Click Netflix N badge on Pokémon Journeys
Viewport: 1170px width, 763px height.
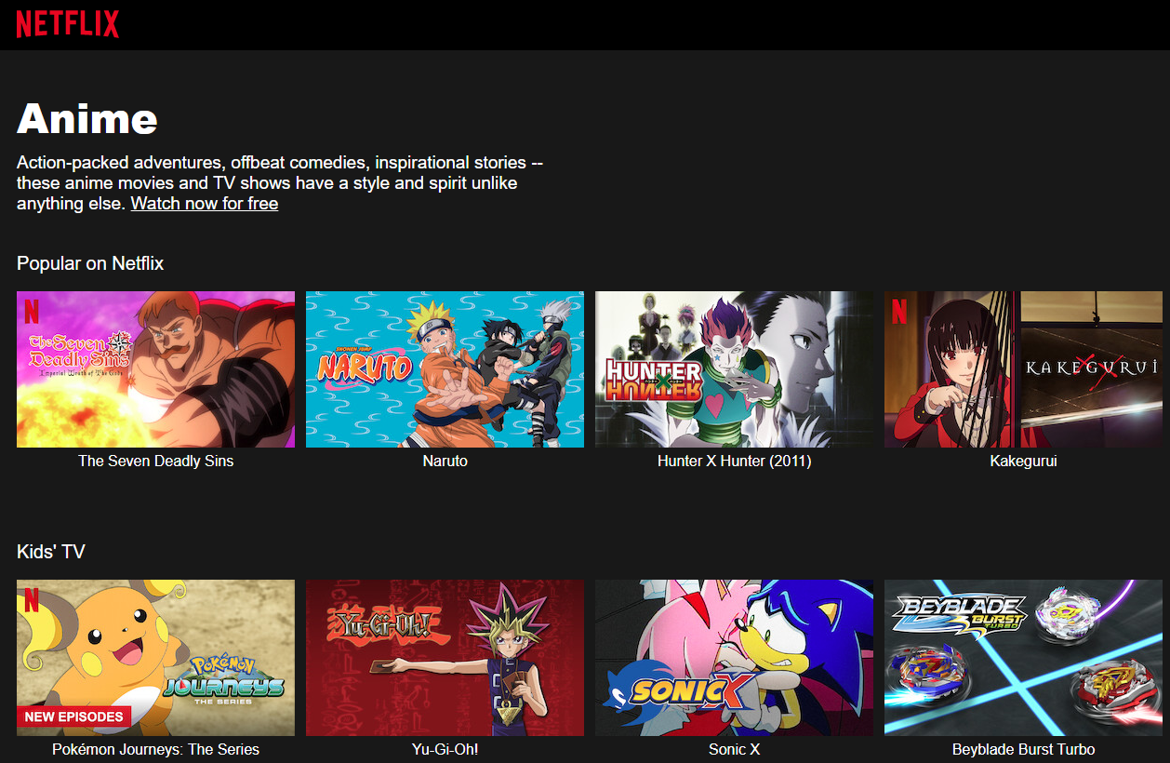[x=32, y=599]
